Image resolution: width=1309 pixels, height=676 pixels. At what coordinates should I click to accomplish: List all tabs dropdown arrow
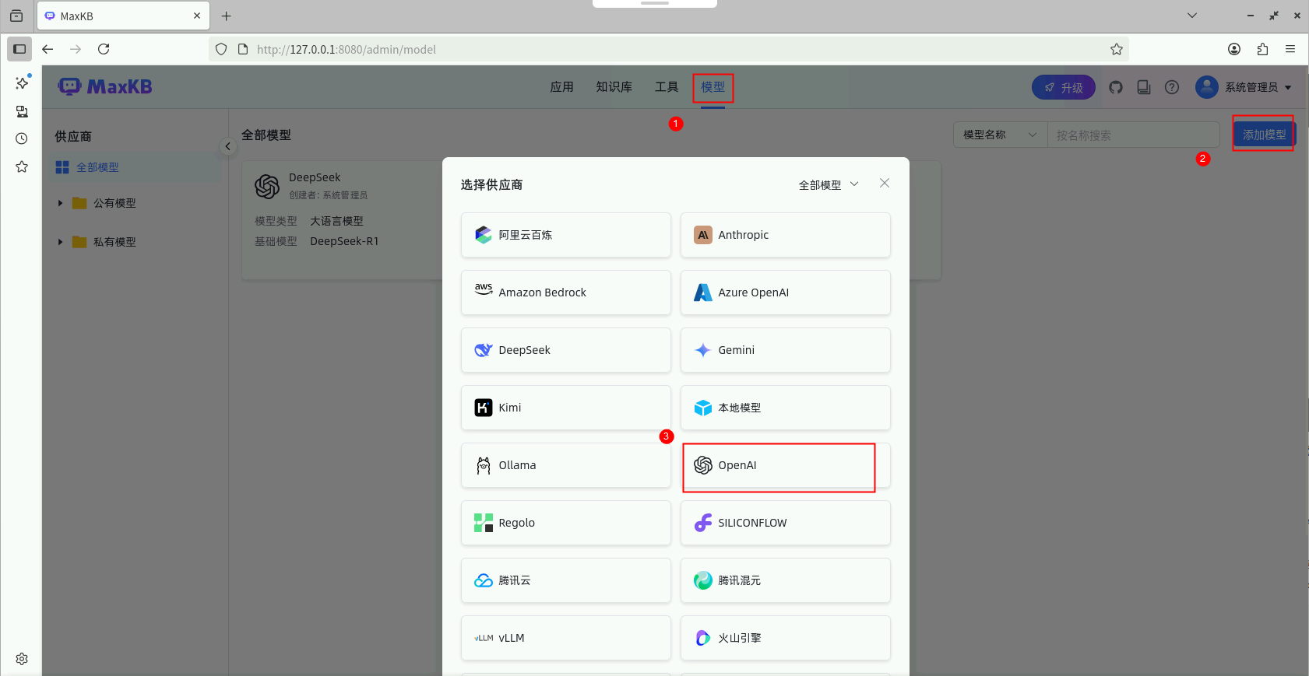(1192, 16)
